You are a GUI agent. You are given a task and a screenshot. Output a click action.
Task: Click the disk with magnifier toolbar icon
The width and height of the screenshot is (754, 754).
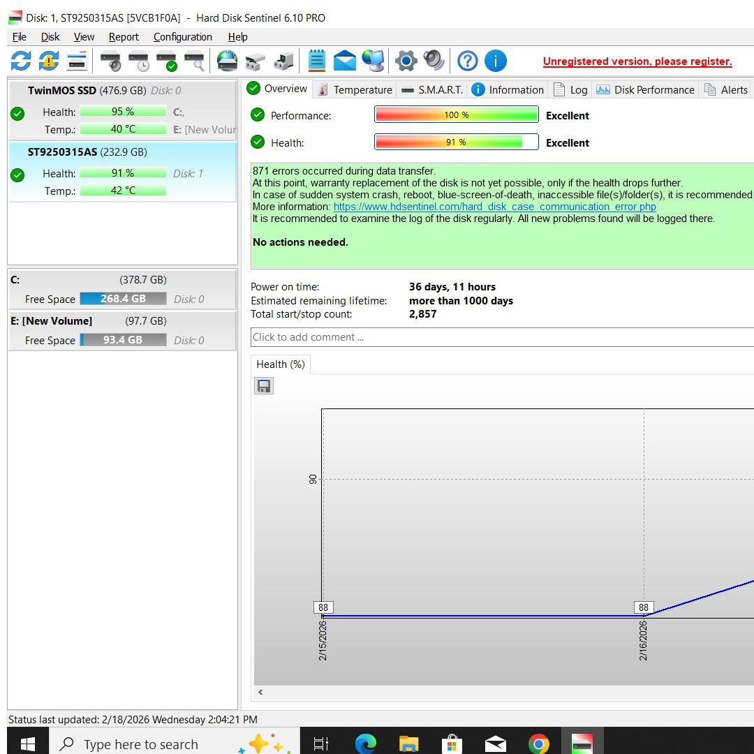click(193, 61)
